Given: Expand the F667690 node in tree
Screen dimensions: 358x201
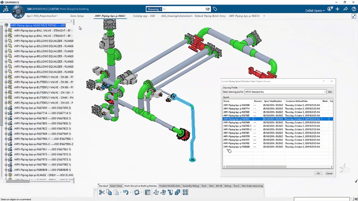Looking at the screenshot, I should click(6, 108).
